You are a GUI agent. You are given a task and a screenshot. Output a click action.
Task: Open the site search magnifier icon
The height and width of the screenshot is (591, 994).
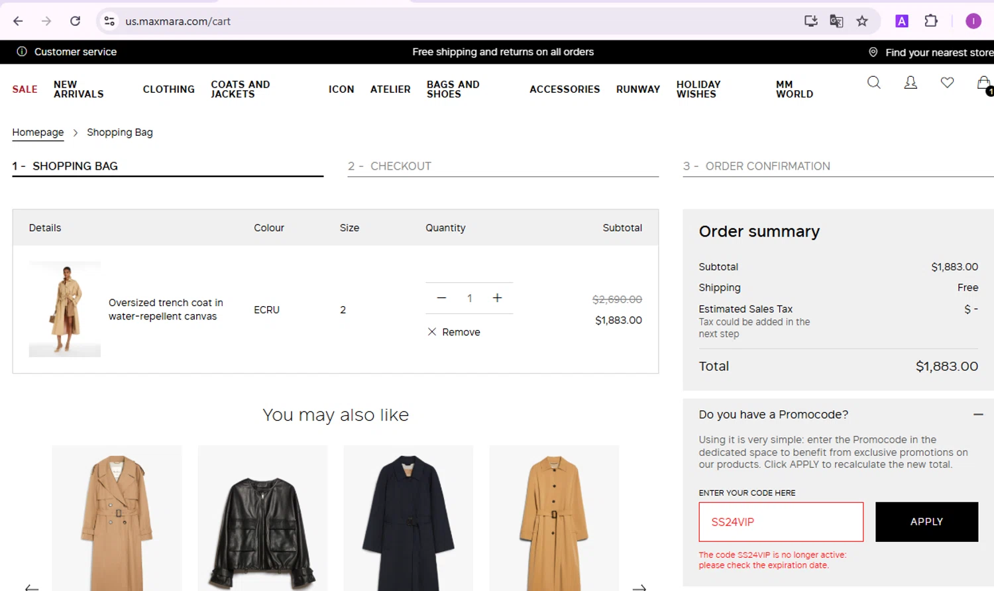[x=874, y=82]
